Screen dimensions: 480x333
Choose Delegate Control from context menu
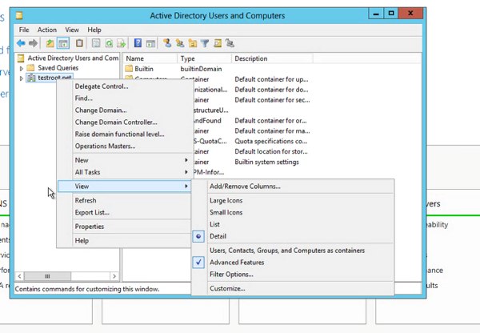tap(124, 86)
